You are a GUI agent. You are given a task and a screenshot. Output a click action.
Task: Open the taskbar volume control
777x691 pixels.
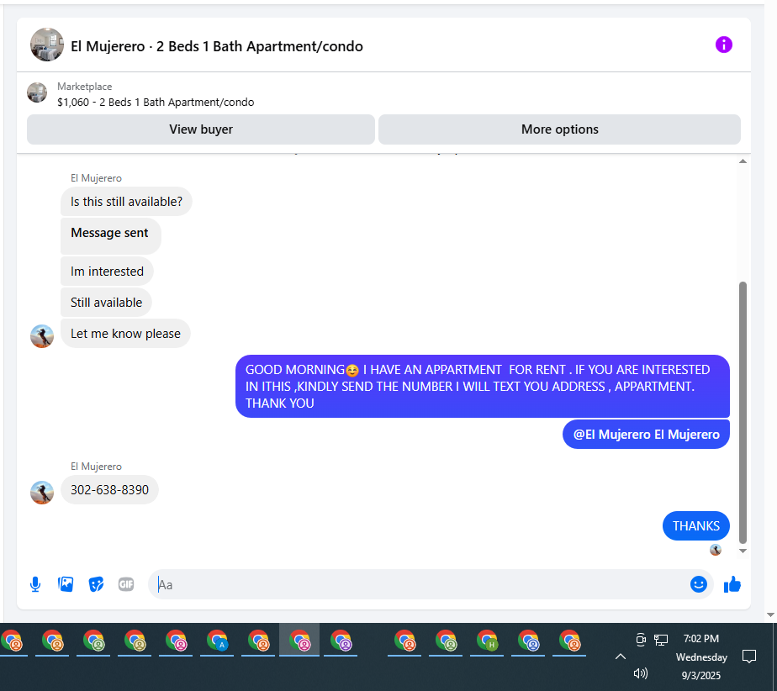640,673
